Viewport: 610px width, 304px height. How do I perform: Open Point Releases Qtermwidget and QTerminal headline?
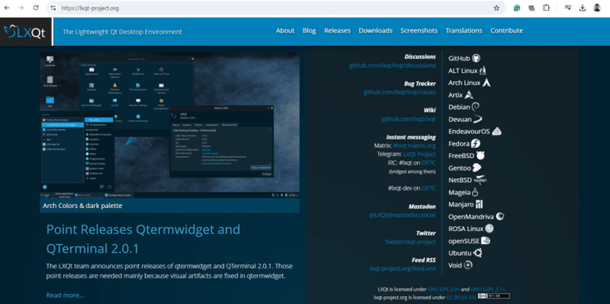click(143, 239)
